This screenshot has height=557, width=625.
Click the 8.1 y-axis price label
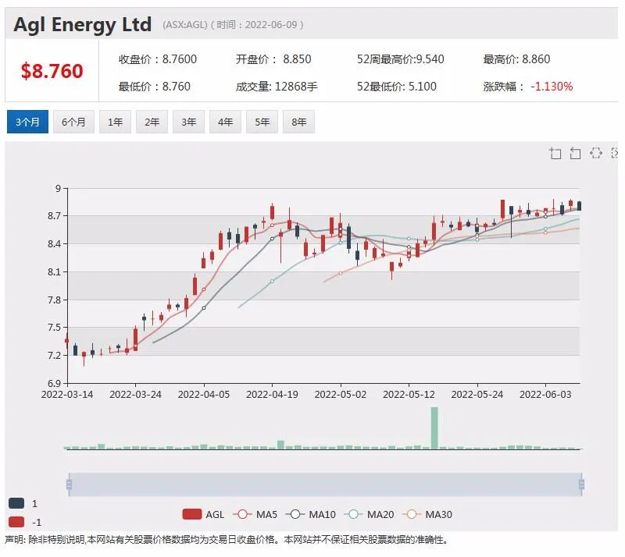(x=54, y=272)
